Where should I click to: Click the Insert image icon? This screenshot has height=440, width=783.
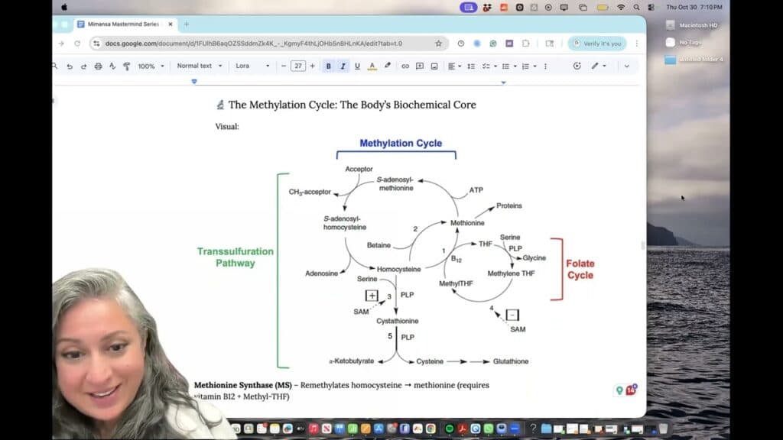click(434, 66)
